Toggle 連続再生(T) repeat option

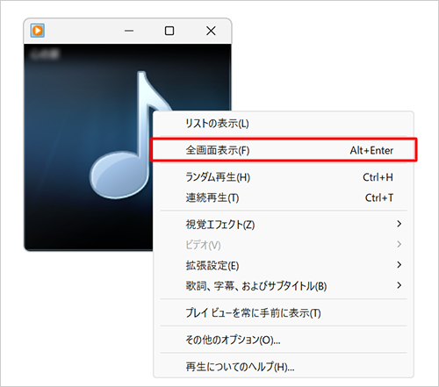[284, 198]
